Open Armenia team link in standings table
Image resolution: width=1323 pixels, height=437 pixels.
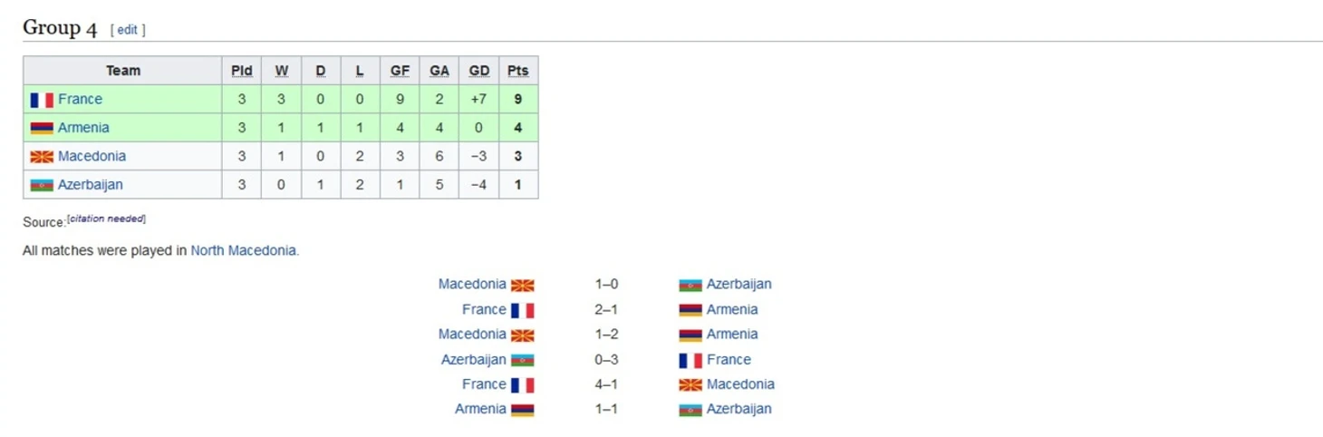coord(83,128)
